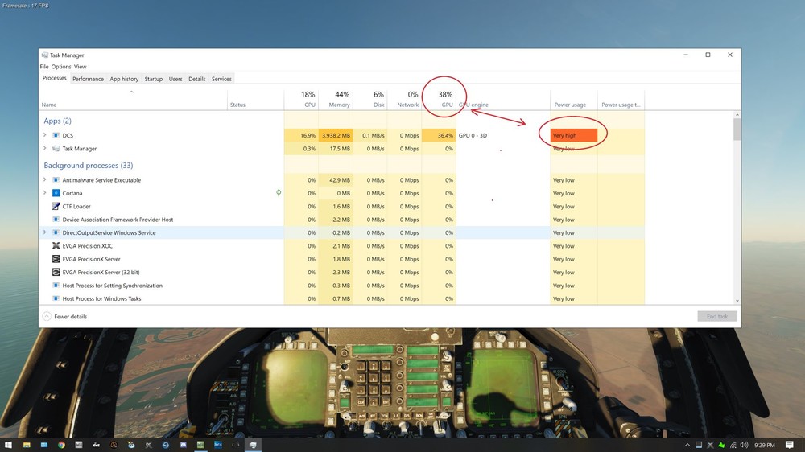Click the scrollbar down arrow

(737, 301)
